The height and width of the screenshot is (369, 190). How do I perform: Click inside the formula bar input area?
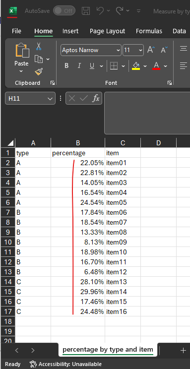click(x=147, y=113)
